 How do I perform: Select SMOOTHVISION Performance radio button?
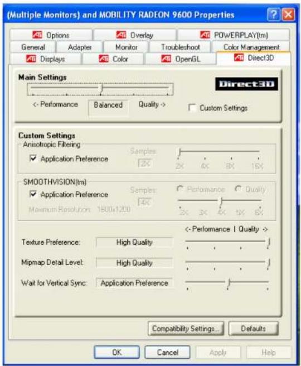[x=179, y=189]
